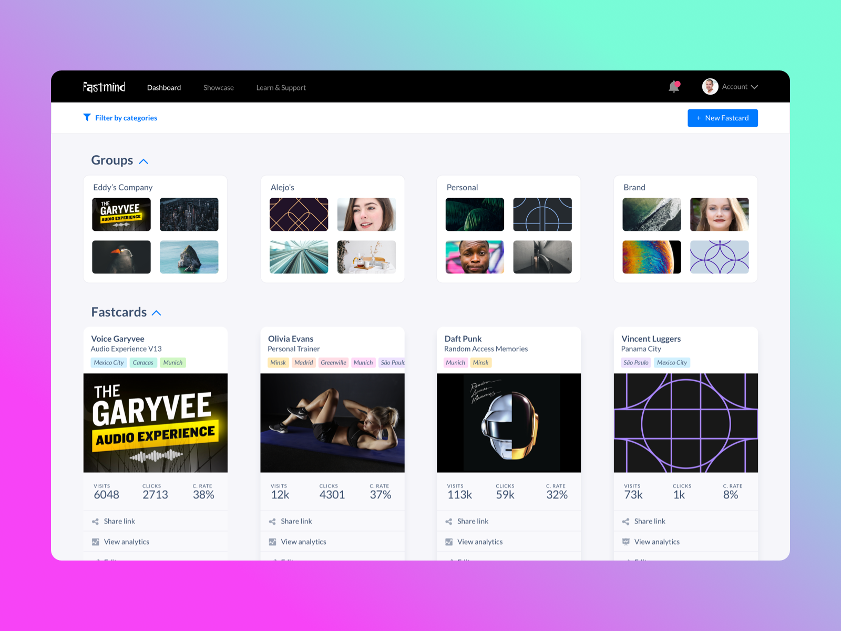Image resolution: width=841 pixels, height=631 pixels.
Task: Open the Brand group title
Action: (x=634, y=187)
